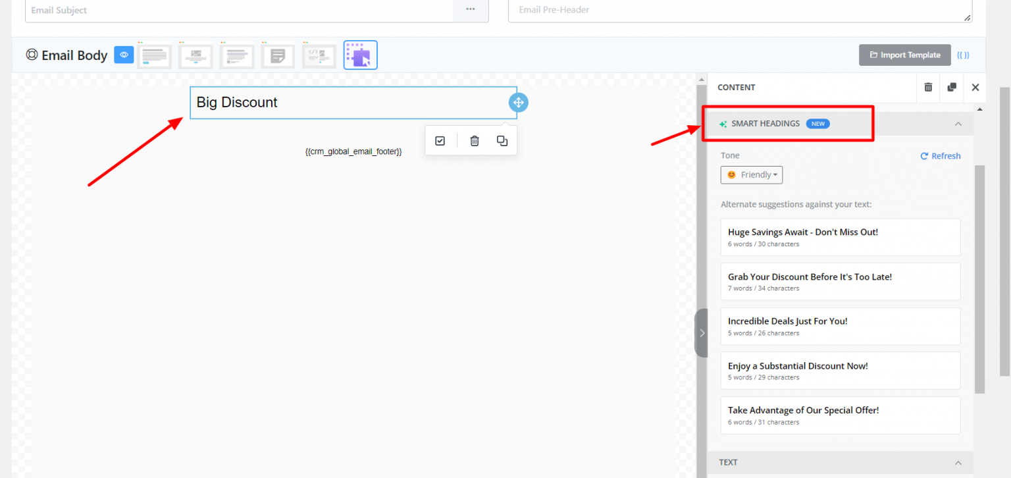
Task: Collapse the SMART HEADINGS section
Action: point(958,123)
